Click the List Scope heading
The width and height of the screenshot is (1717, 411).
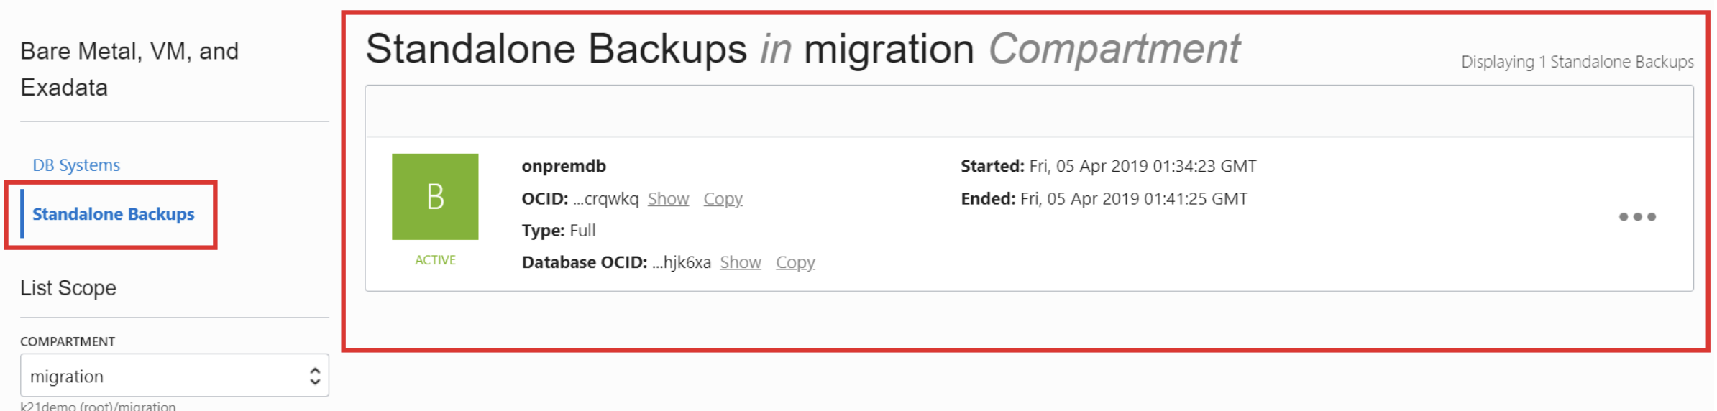68,288
